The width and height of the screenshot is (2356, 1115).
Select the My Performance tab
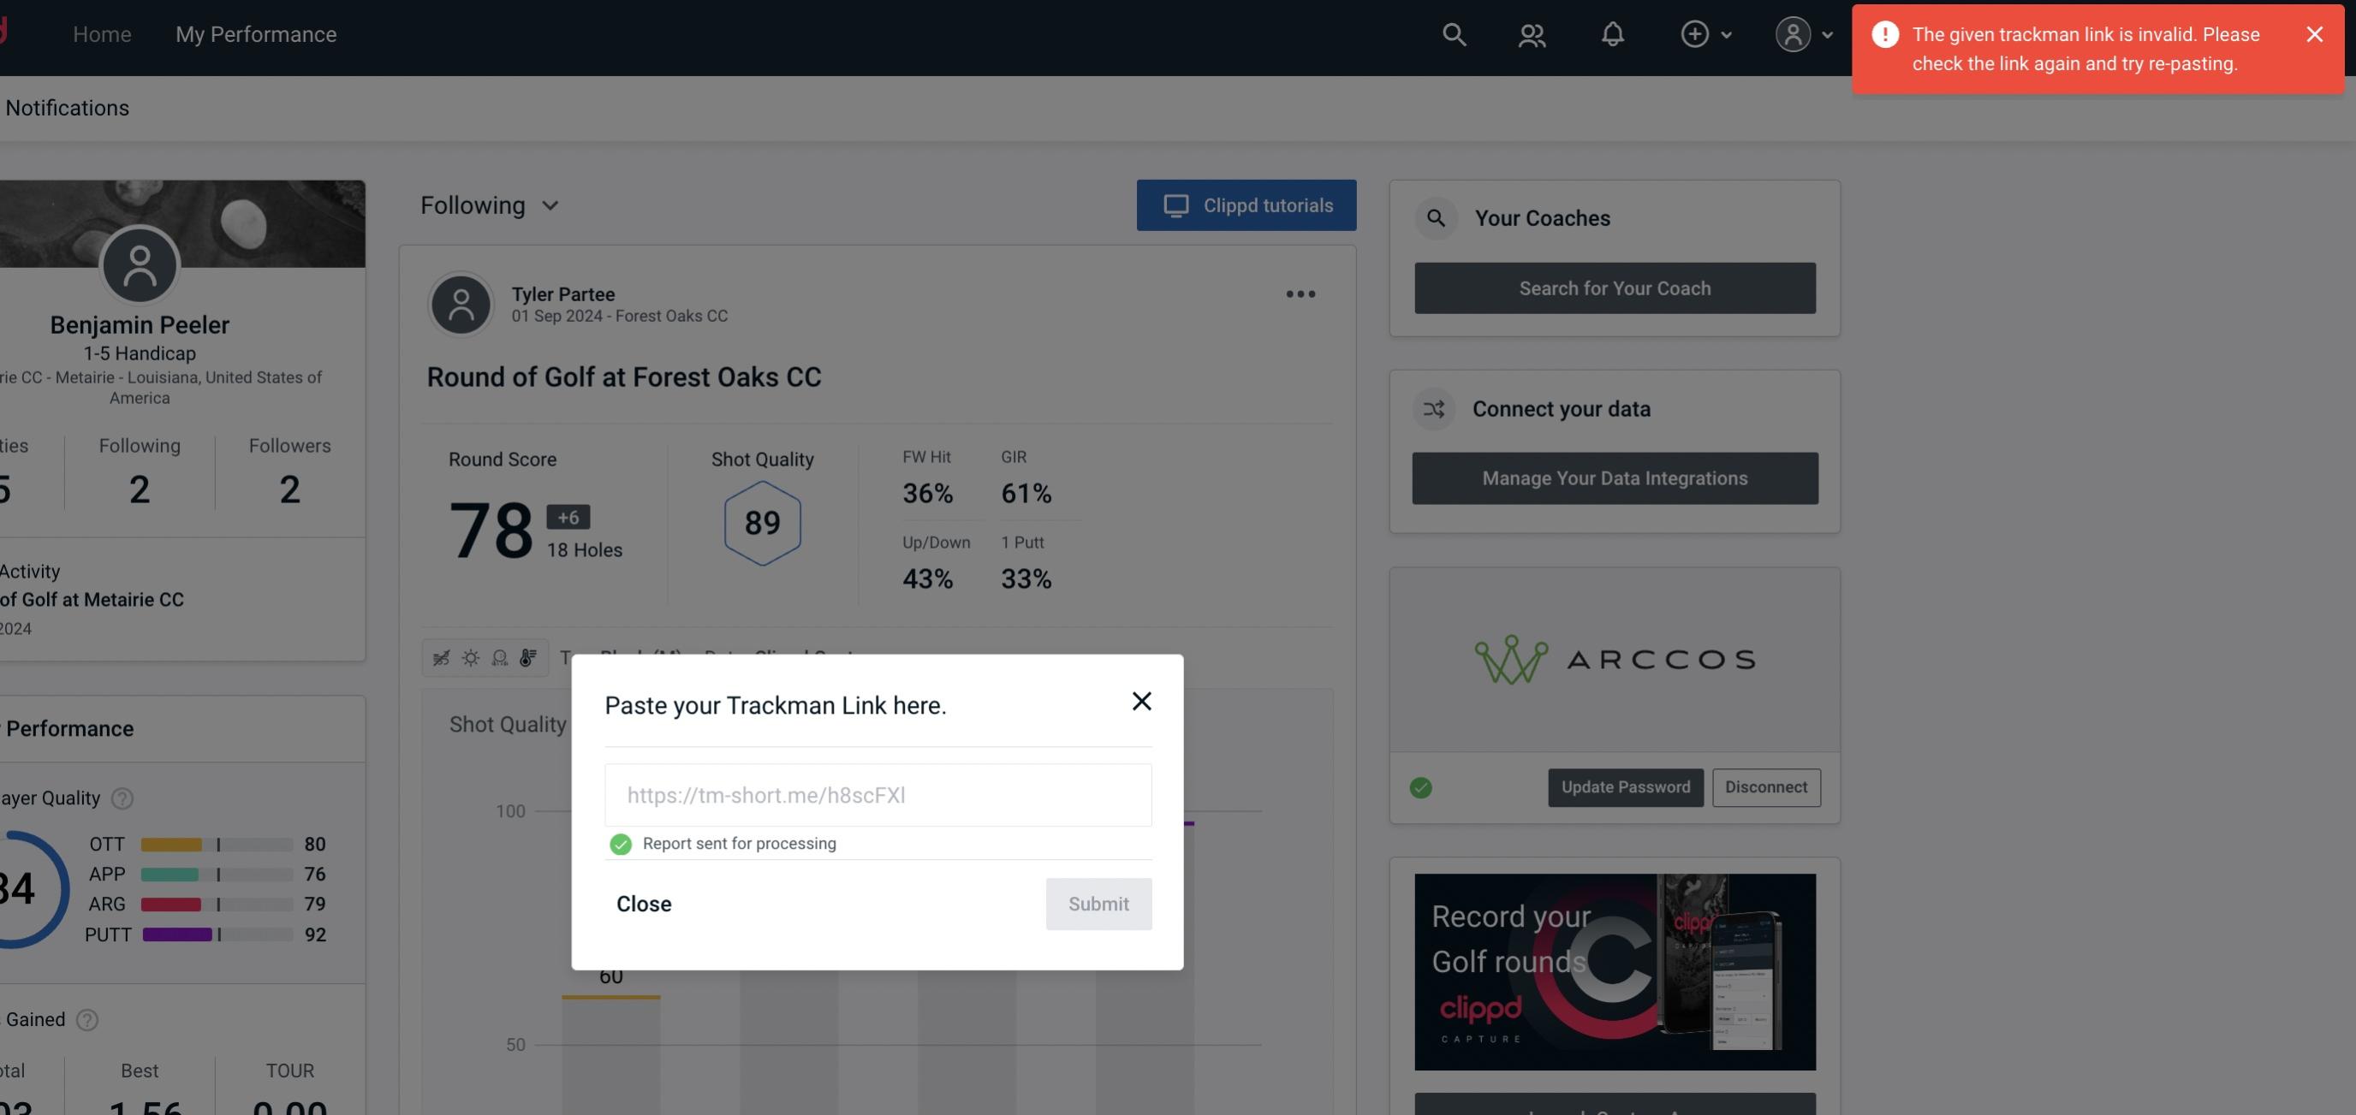click(x=257, y=33)
